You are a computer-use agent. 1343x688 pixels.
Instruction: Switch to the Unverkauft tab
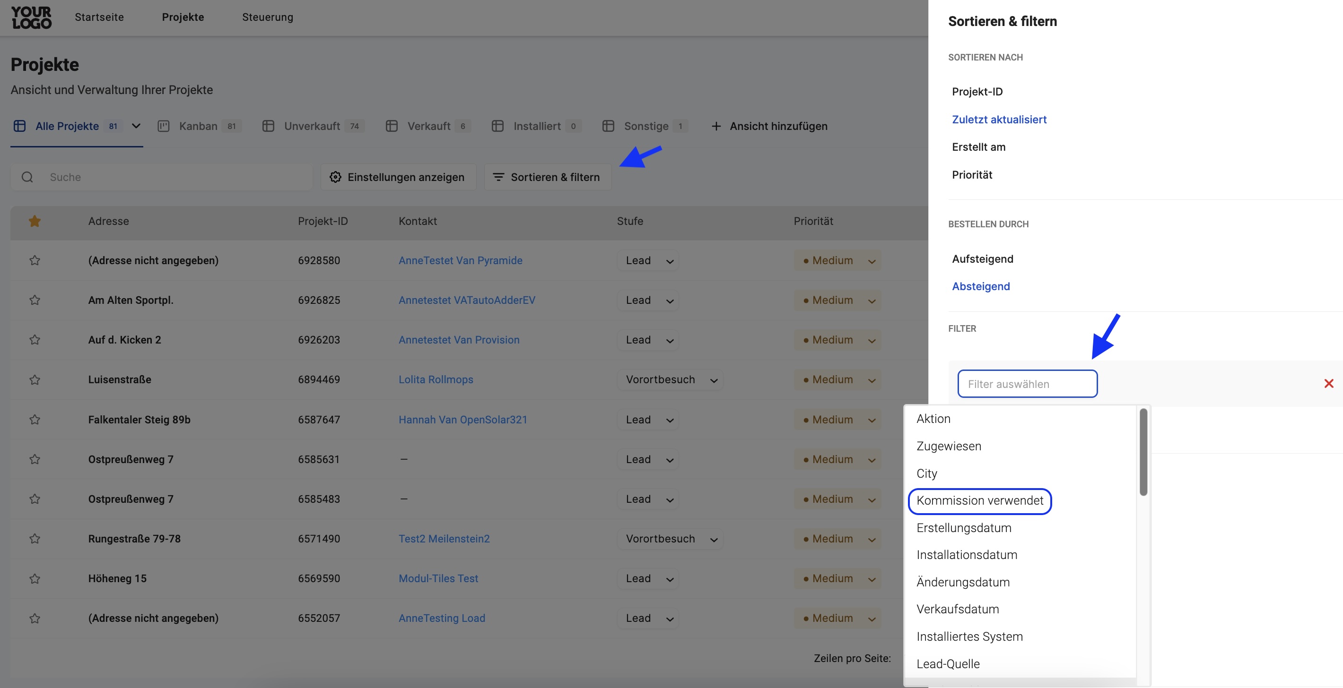point(313,126)
